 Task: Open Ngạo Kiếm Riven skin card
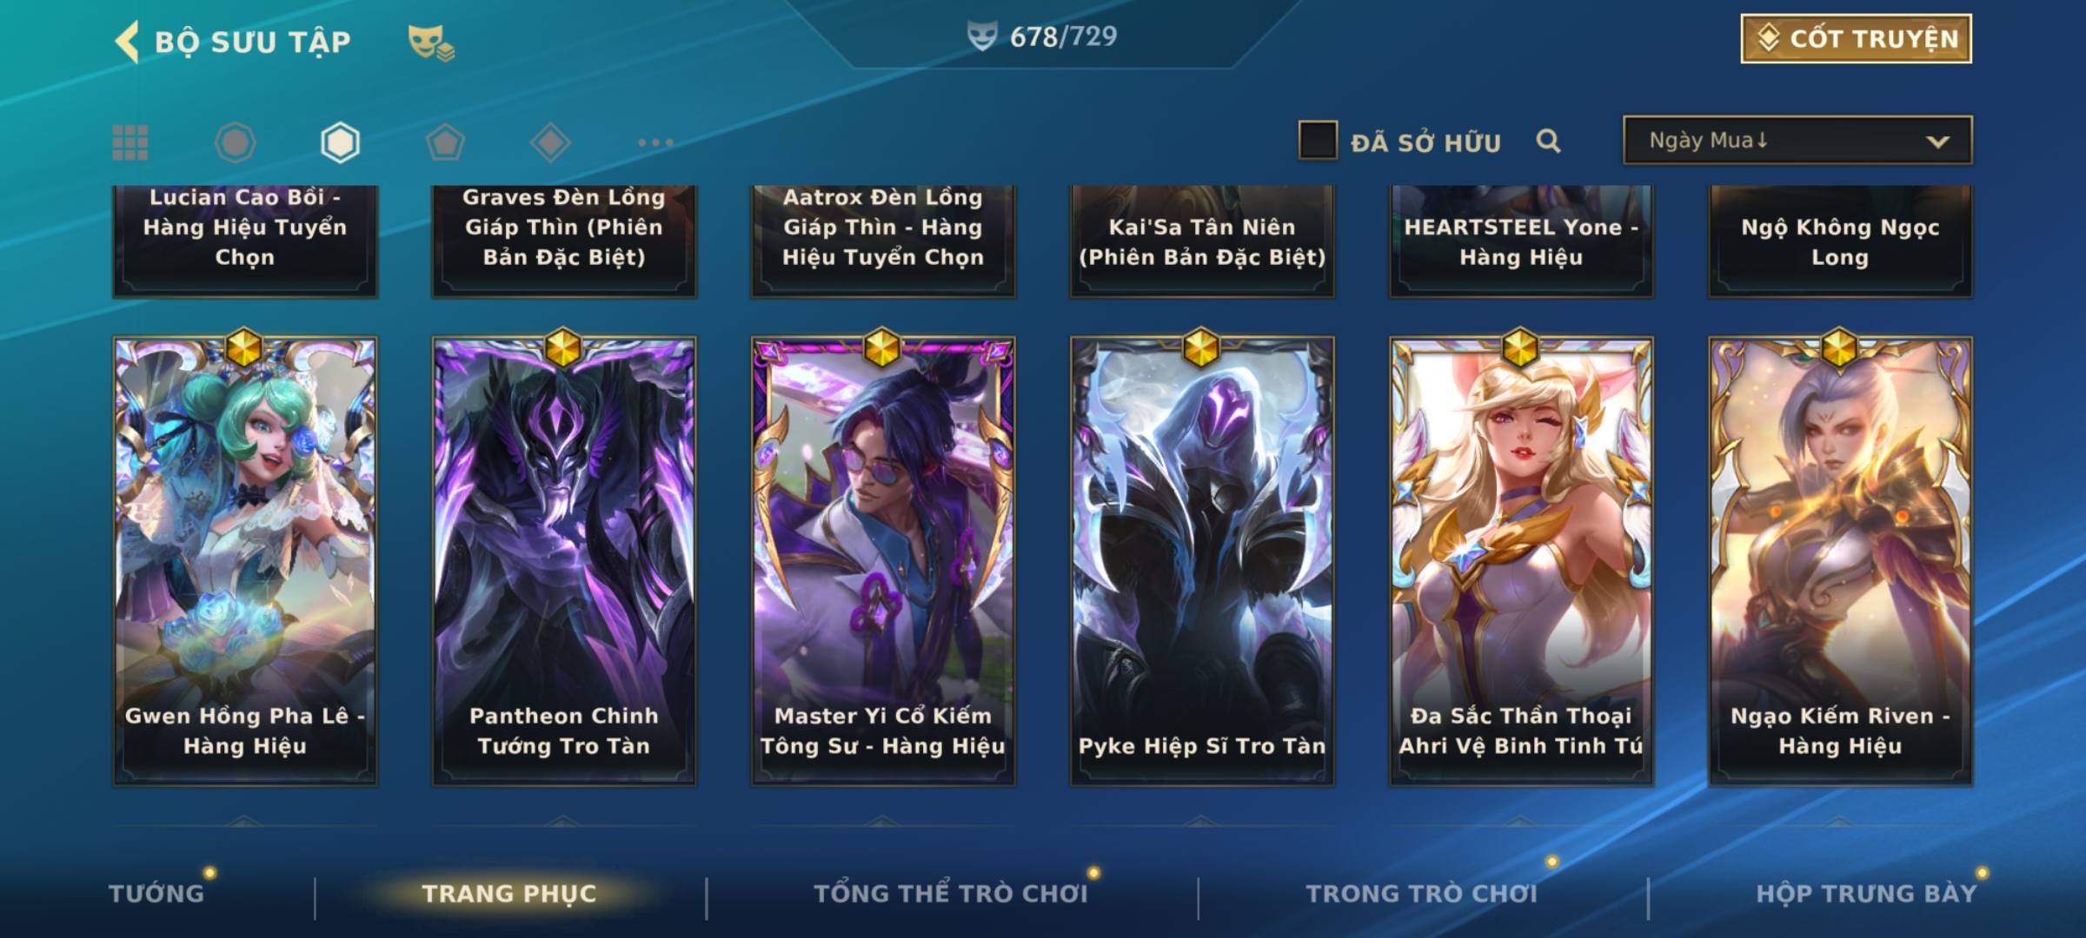pyautogui.click(x=1840, y=561)
